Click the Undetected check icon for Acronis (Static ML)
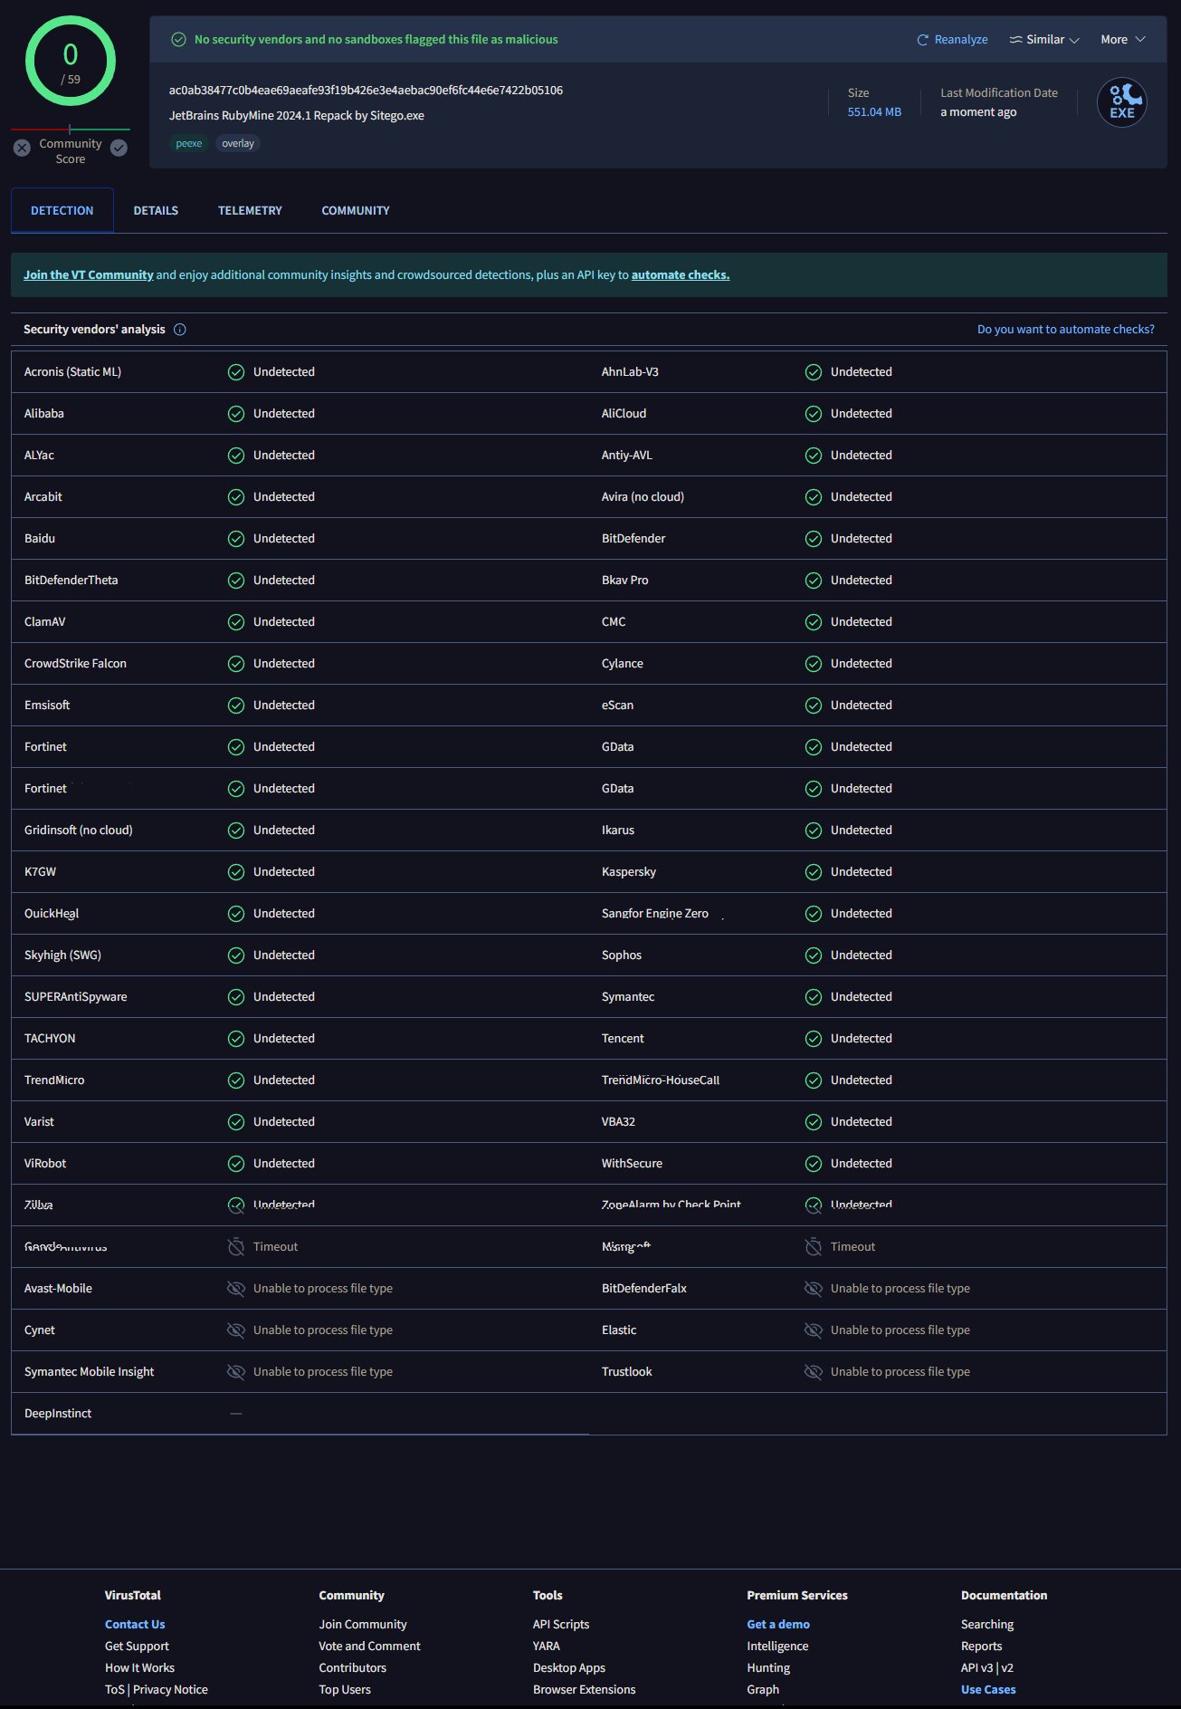 point(236,372)
